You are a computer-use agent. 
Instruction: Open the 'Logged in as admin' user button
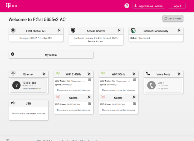click(x=149, y=6)
